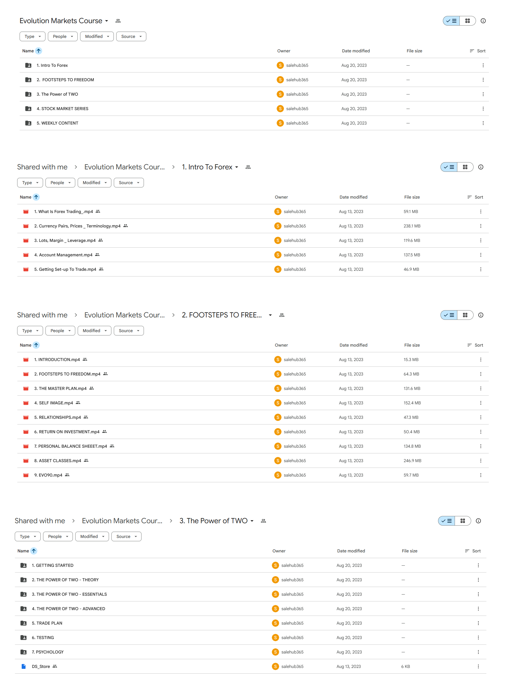Open more actions for 1. Intro To Forex folder
Viewport: 507px width, 692px height.
[x=483, y=65]
